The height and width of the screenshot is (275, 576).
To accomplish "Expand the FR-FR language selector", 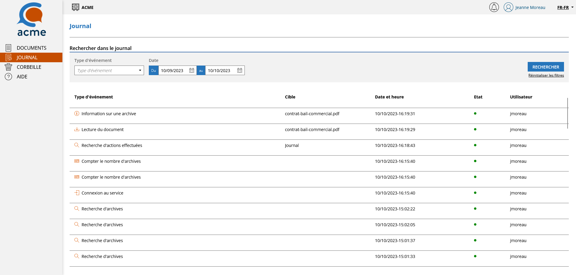I will [x=565, y=7].
